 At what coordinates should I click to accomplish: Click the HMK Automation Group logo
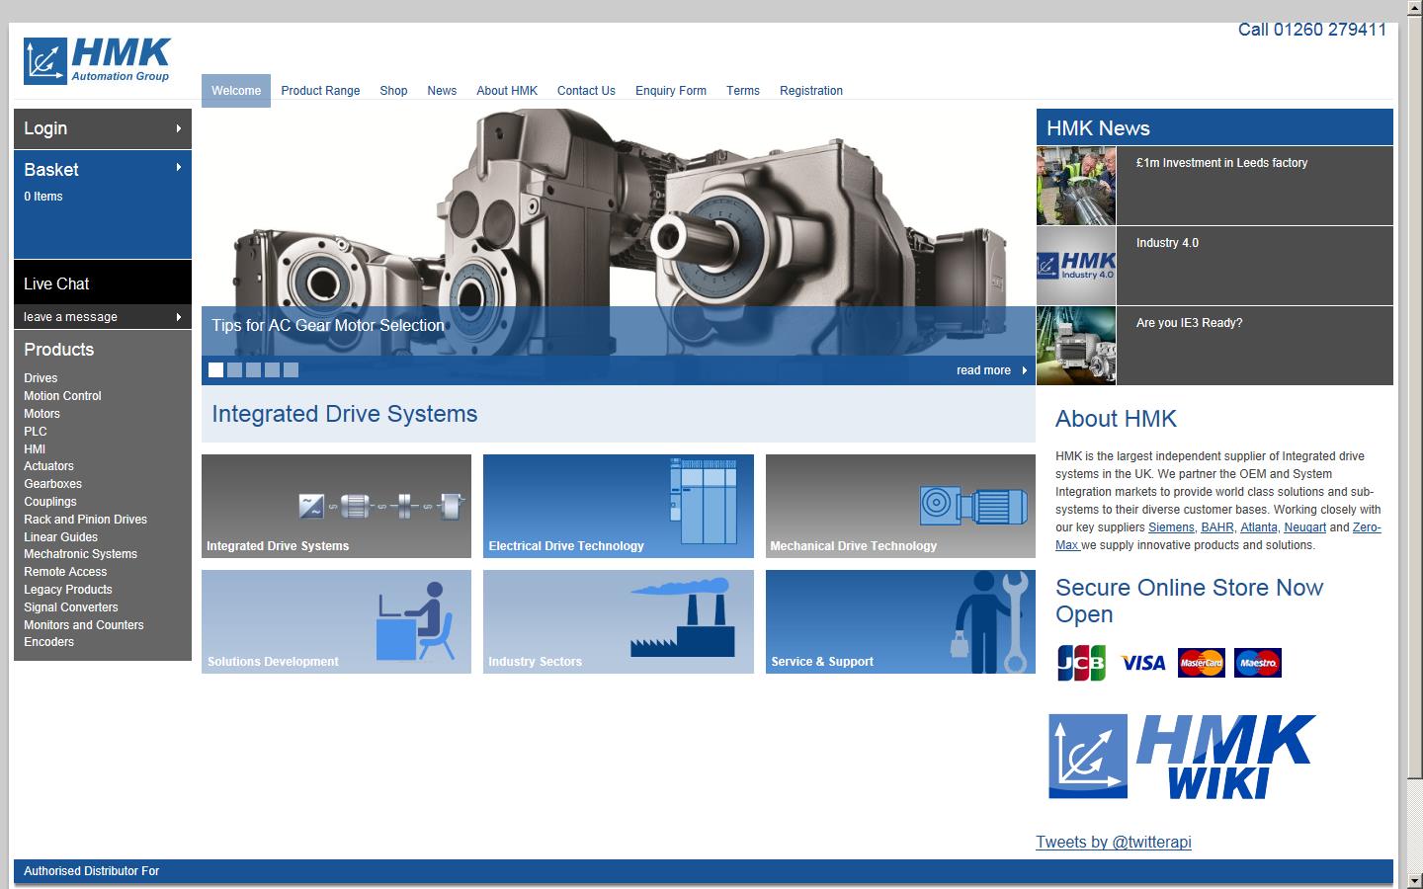(96, 59)
